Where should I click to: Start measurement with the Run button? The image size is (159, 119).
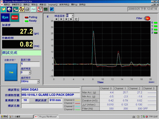5,17
